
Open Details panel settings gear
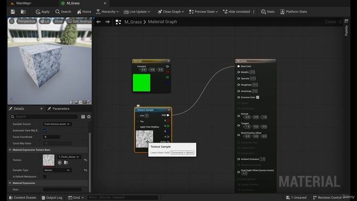(89, 117)
